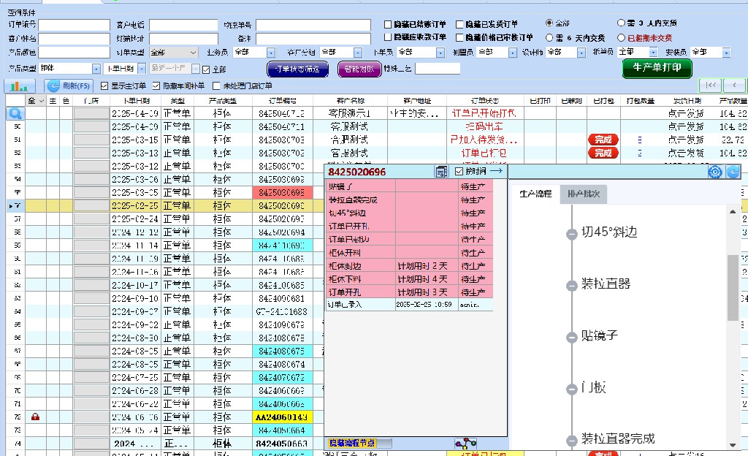Check 隐藏价格已审核订单 checkbox
Viewport: 748px width, 456px height.
click(x=459, y=37)
